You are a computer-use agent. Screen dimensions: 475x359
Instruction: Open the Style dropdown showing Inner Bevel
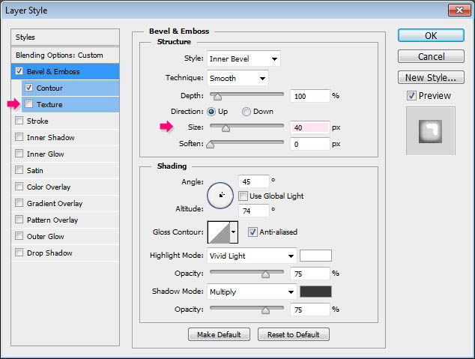point(244,58)
